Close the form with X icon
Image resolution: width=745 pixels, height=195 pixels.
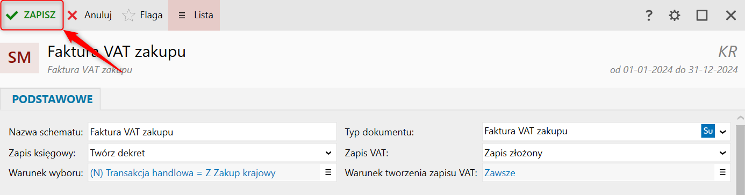click(731, 16)
